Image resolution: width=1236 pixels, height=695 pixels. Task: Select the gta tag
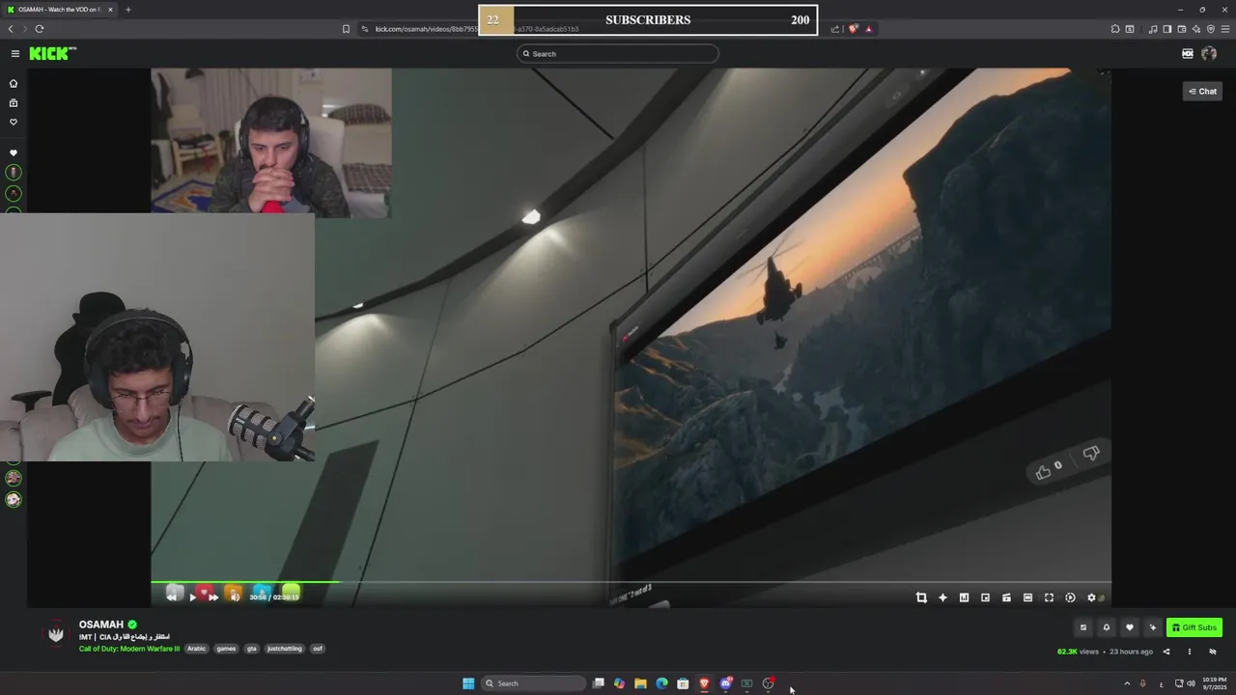(252, 649)
